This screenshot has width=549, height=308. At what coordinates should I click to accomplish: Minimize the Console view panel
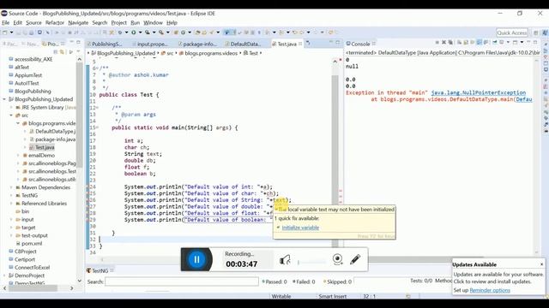[x=528, y=42]
